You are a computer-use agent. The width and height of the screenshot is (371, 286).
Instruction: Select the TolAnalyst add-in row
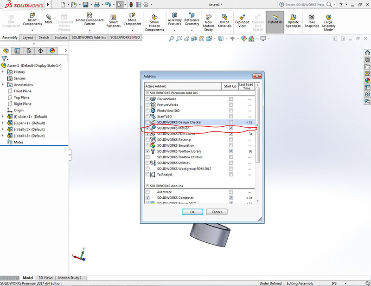pyautogui.click(x=200, y=175)
